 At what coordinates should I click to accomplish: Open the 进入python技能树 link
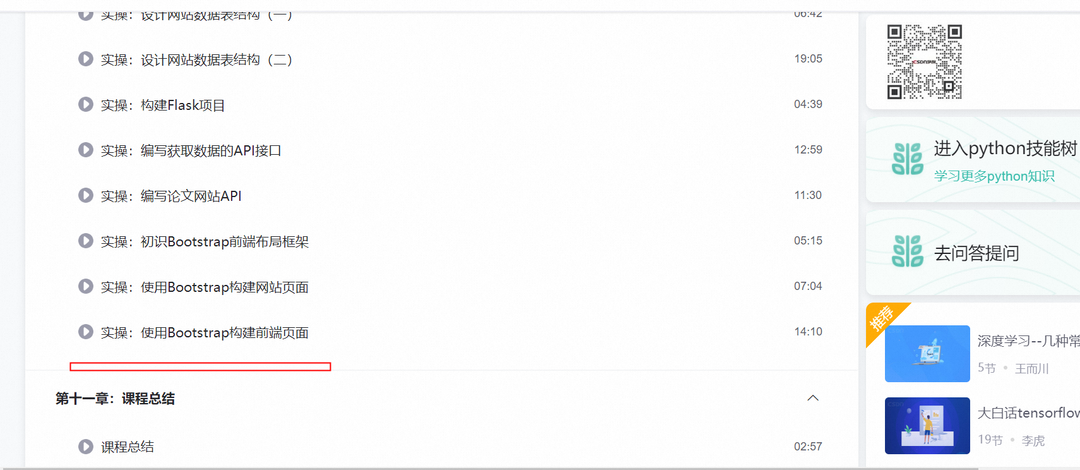pyautogui.click(x=1006, y=148)
